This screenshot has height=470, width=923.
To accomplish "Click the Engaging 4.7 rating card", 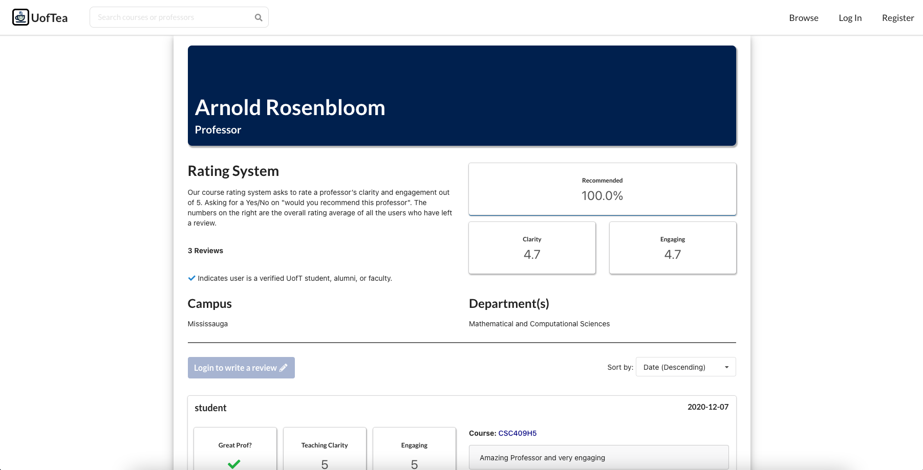I will (673, 248).
